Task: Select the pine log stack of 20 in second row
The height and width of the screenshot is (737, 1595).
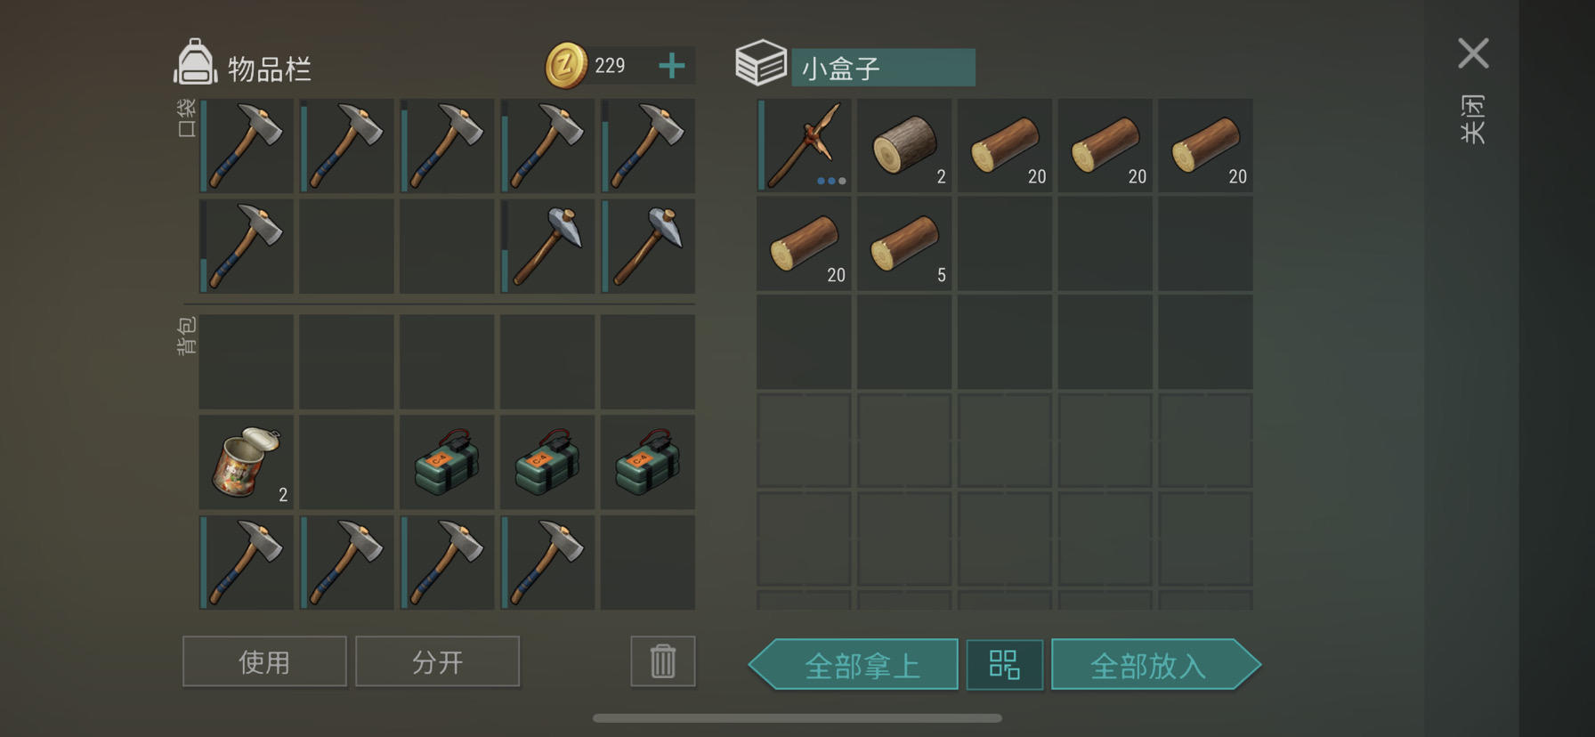Action: pos(804,244)
